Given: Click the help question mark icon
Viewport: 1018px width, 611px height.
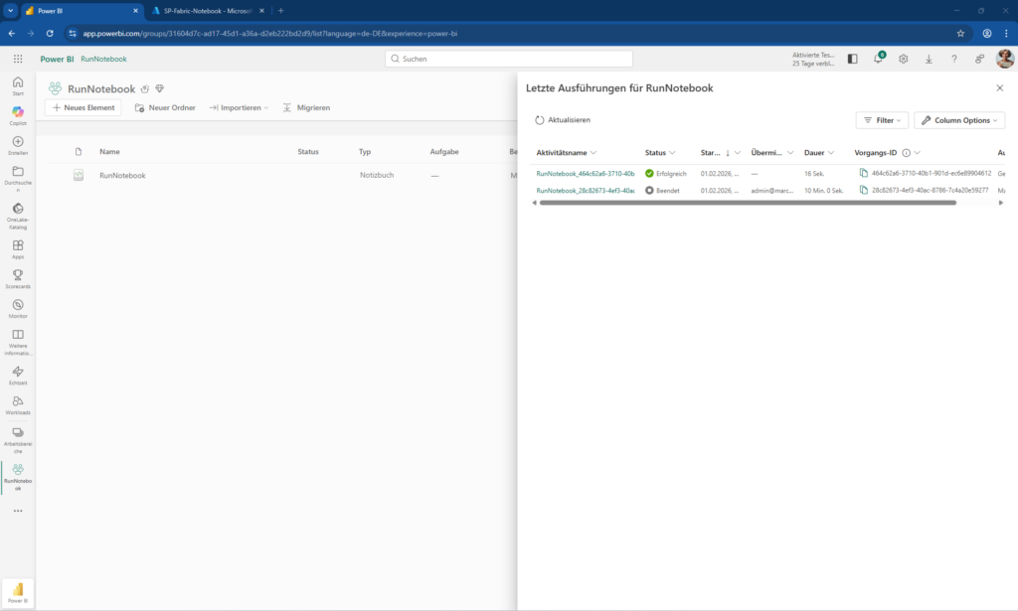Looking at the screenshot, I should tap(954, 59).
